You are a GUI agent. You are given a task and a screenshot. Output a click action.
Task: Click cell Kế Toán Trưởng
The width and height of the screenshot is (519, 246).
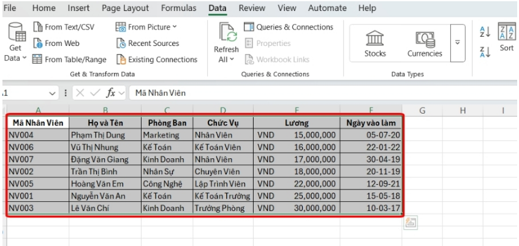[223, 196]
